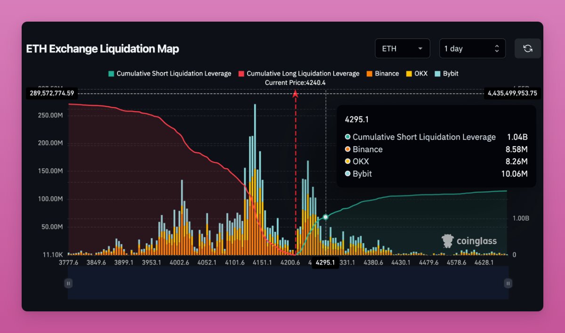This screenshot has height=333, width=565.
Task: Toggle the OKX legend entry
Action: (x=417, y=73)
